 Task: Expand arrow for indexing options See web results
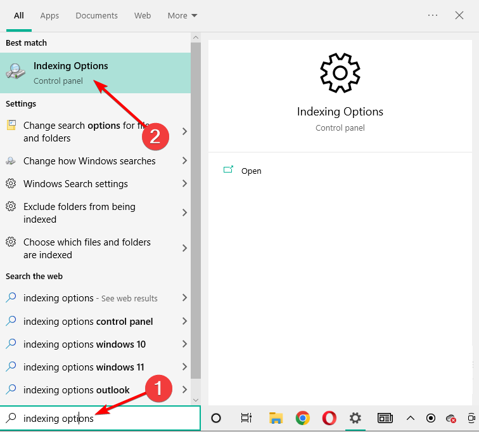tap(184, 298)
